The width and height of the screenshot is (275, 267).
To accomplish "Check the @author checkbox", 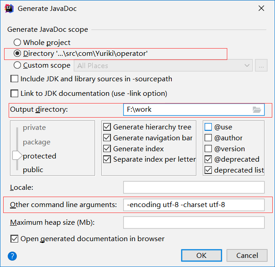I will (208, 138).
